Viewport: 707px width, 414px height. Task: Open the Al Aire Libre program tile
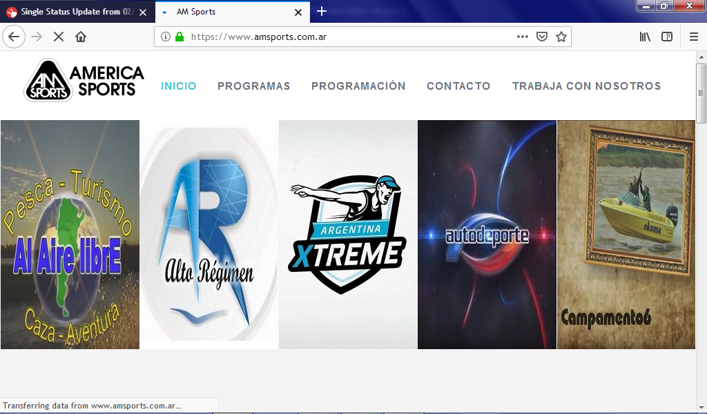tap(70, 234)
